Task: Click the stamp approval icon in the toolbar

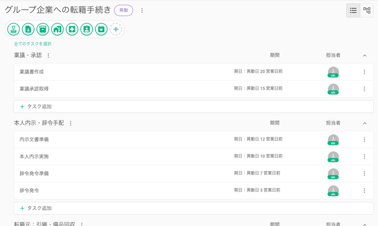Action: 14,29
